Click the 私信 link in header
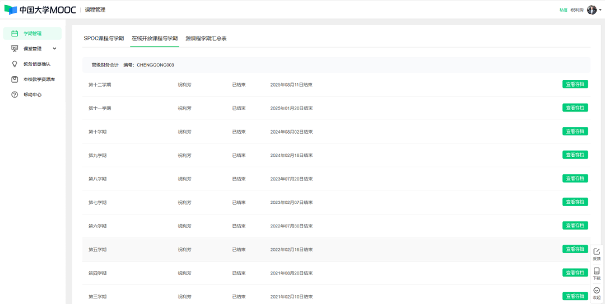Viewport: 605px width, 304px height. (x=564, y=10)
